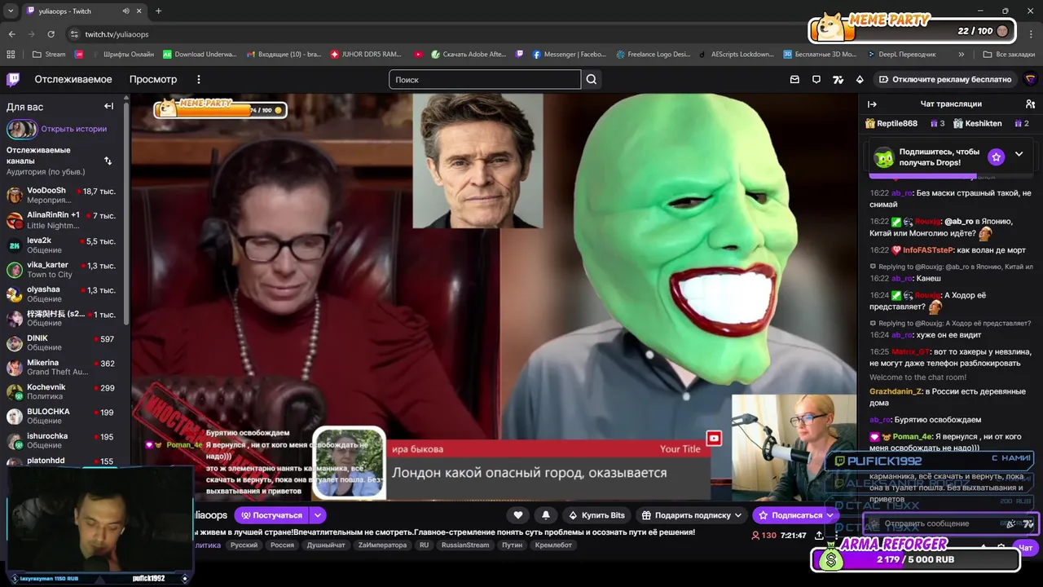Focus the Поиск search field

(x=485, y=79)
